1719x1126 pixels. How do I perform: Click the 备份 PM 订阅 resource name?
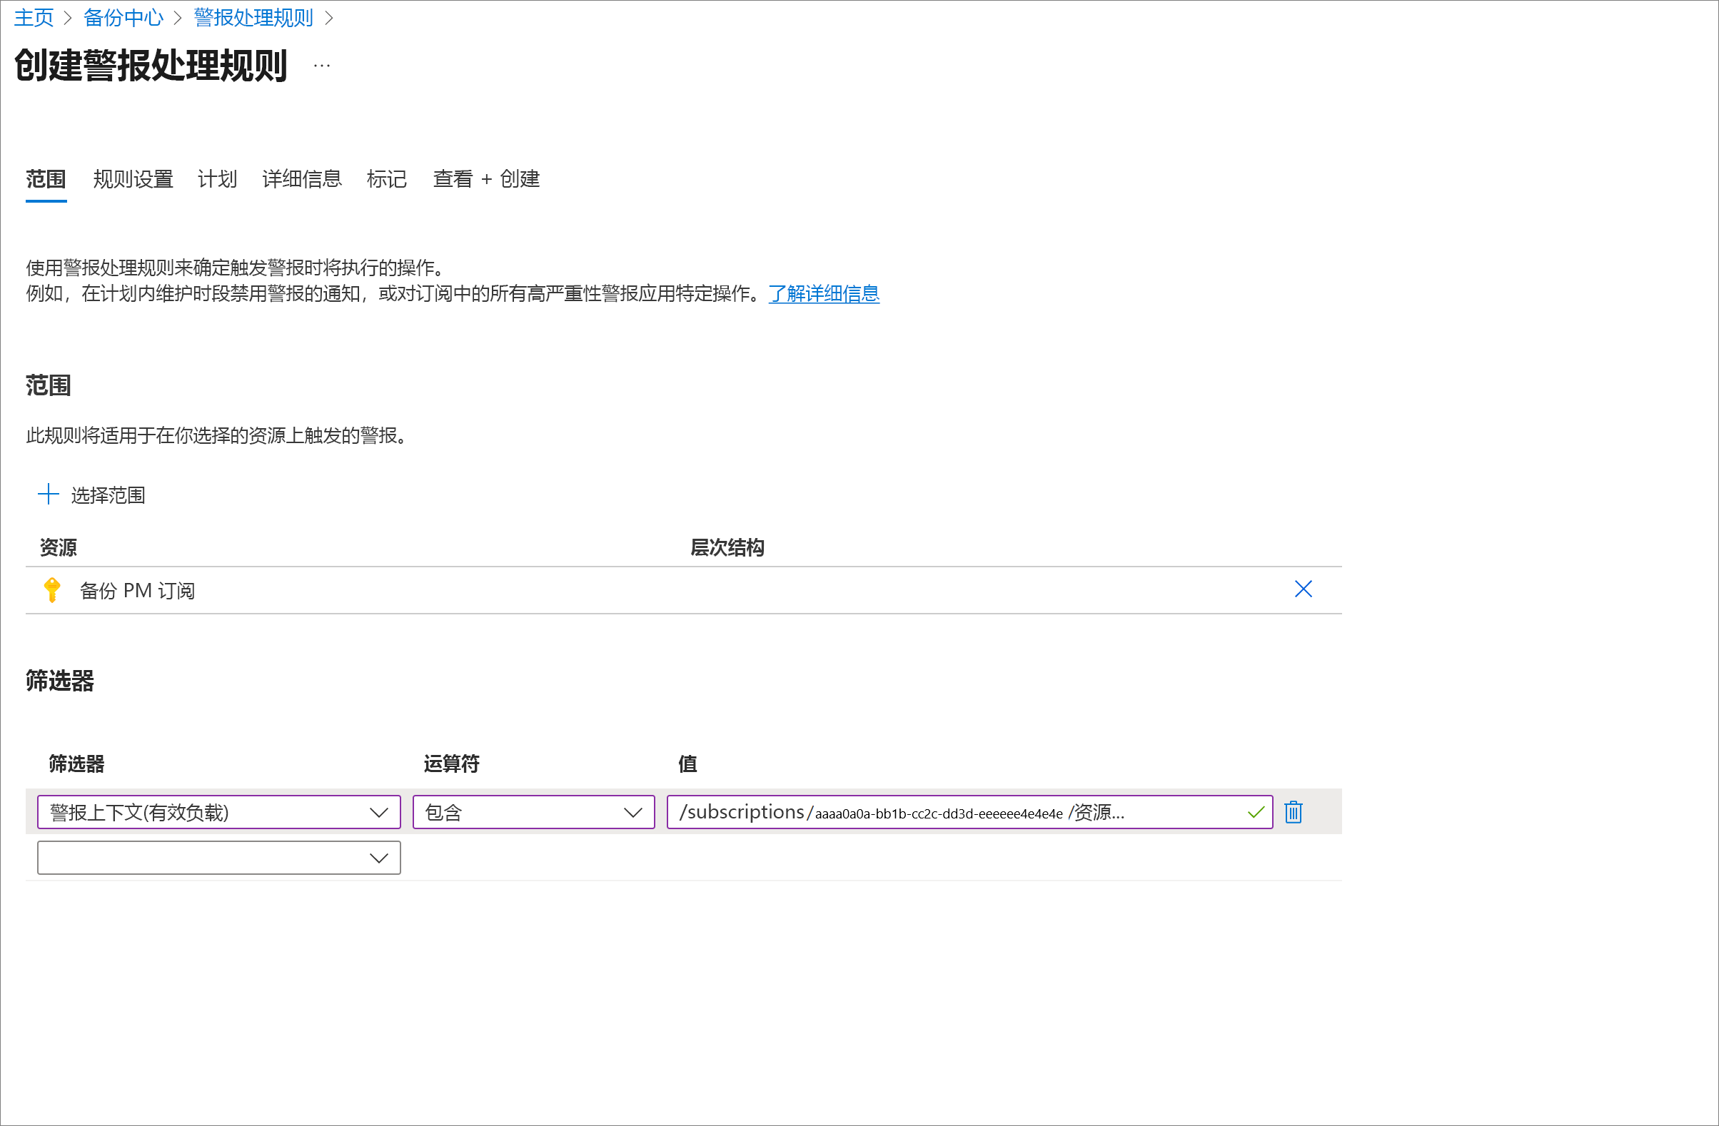(x=137, y=590)
